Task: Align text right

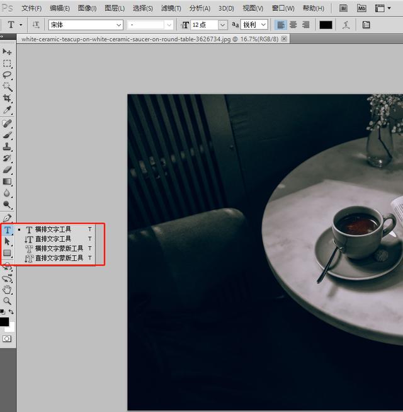Action: 305,25
